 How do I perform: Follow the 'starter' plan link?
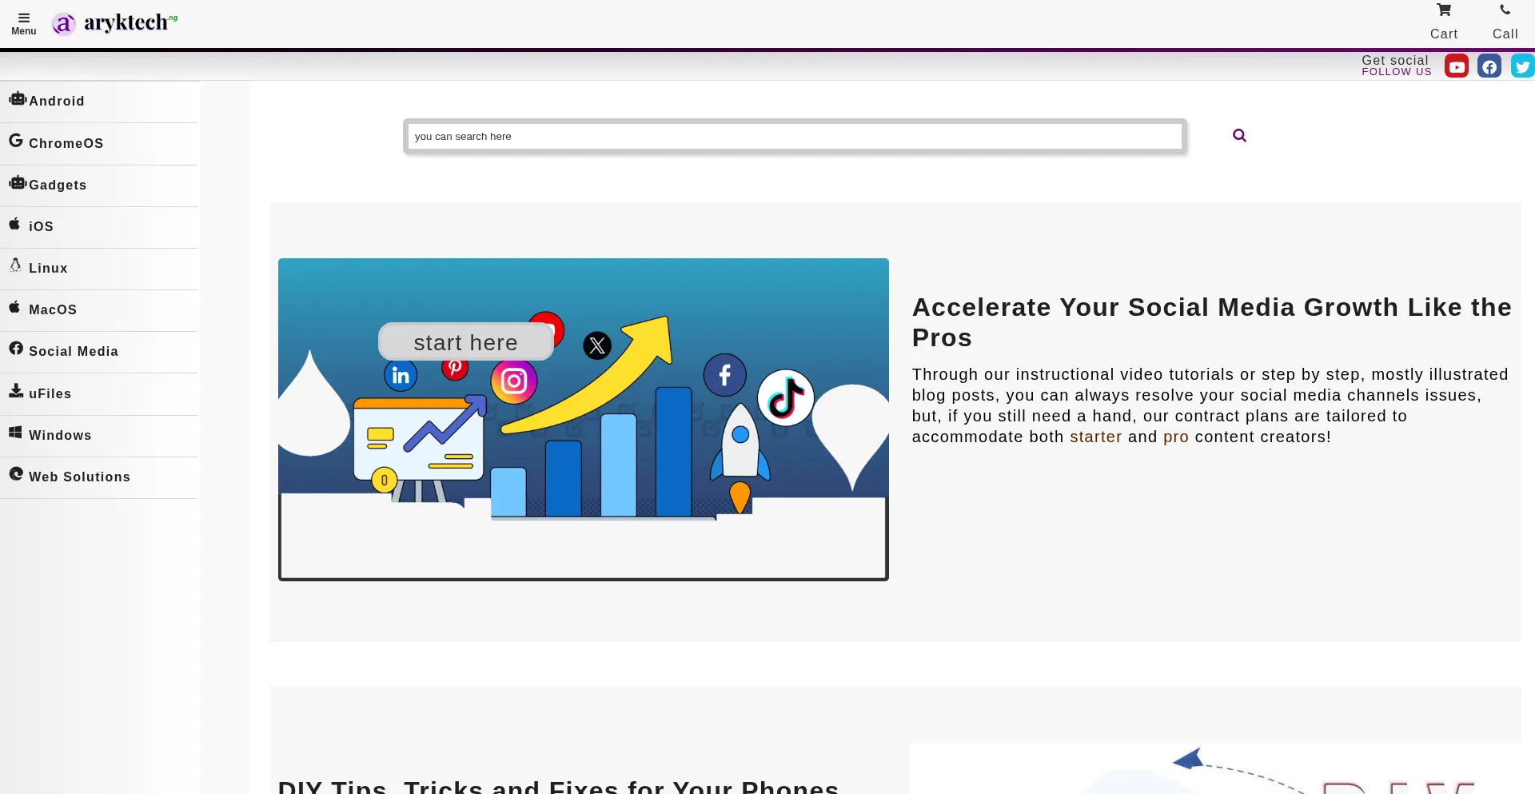tap(1096, 437)
